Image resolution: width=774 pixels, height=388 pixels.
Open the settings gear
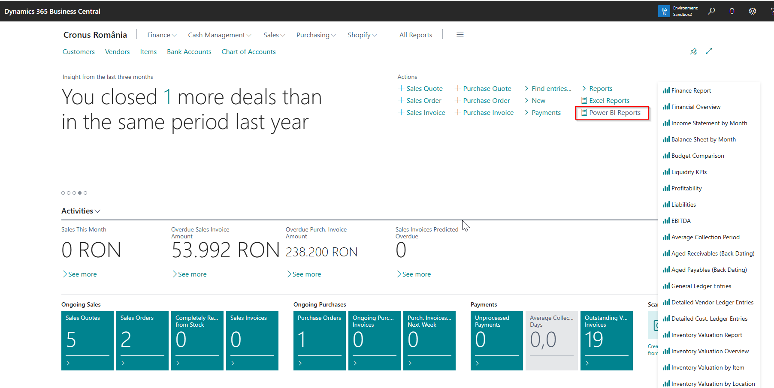coord(753,11)
